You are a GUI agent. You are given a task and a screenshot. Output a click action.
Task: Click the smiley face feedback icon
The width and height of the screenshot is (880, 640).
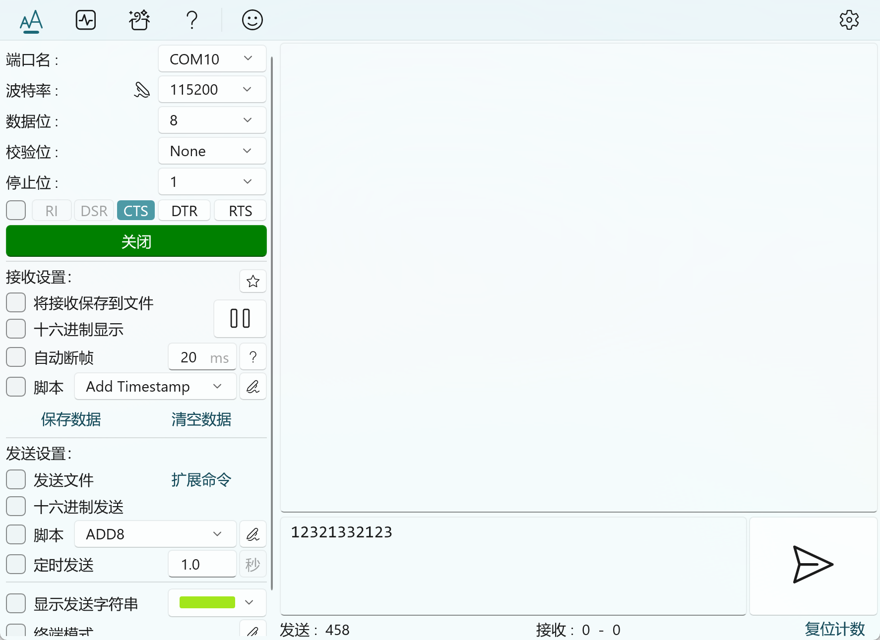tap(252, 20)
